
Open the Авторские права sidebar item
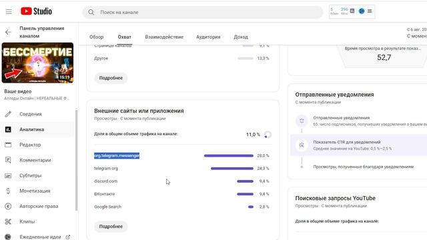pyautogui.click(x=37, y=206)
